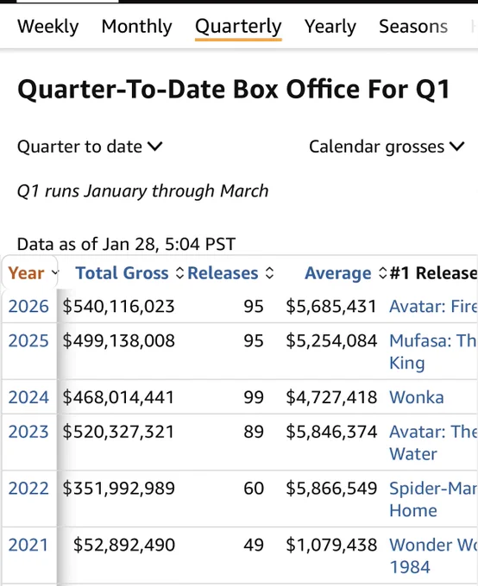Open the Calendar grosses dropdown
This screenshot has width=478, height=586.
pos(387,146)
